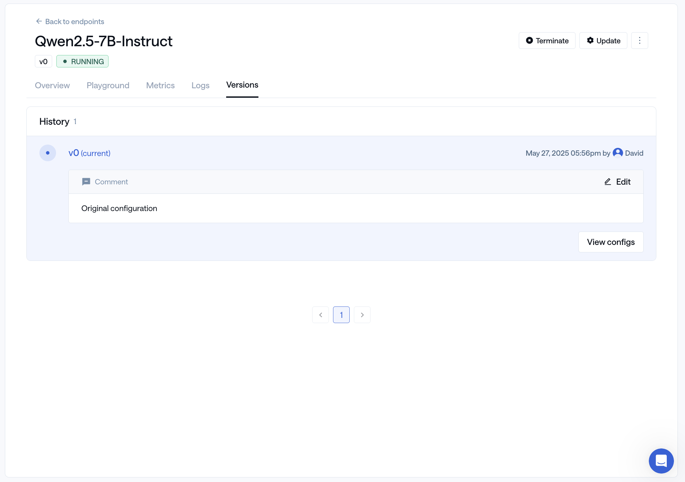This screenshot has width=685, height=482.
Task: Select page 1 in pagination
Action: 341,315
